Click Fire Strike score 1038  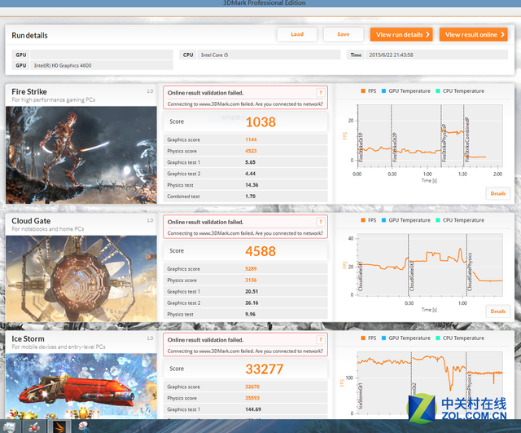[260, 122]
